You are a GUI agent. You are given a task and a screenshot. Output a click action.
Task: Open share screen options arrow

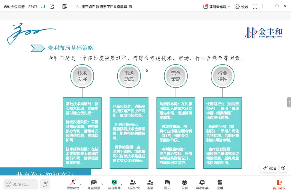pyautogui.click(x=122, y=184)
